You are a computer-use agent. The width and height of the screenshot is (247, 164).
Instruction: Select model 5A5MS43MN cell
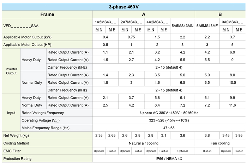[182, 26]
